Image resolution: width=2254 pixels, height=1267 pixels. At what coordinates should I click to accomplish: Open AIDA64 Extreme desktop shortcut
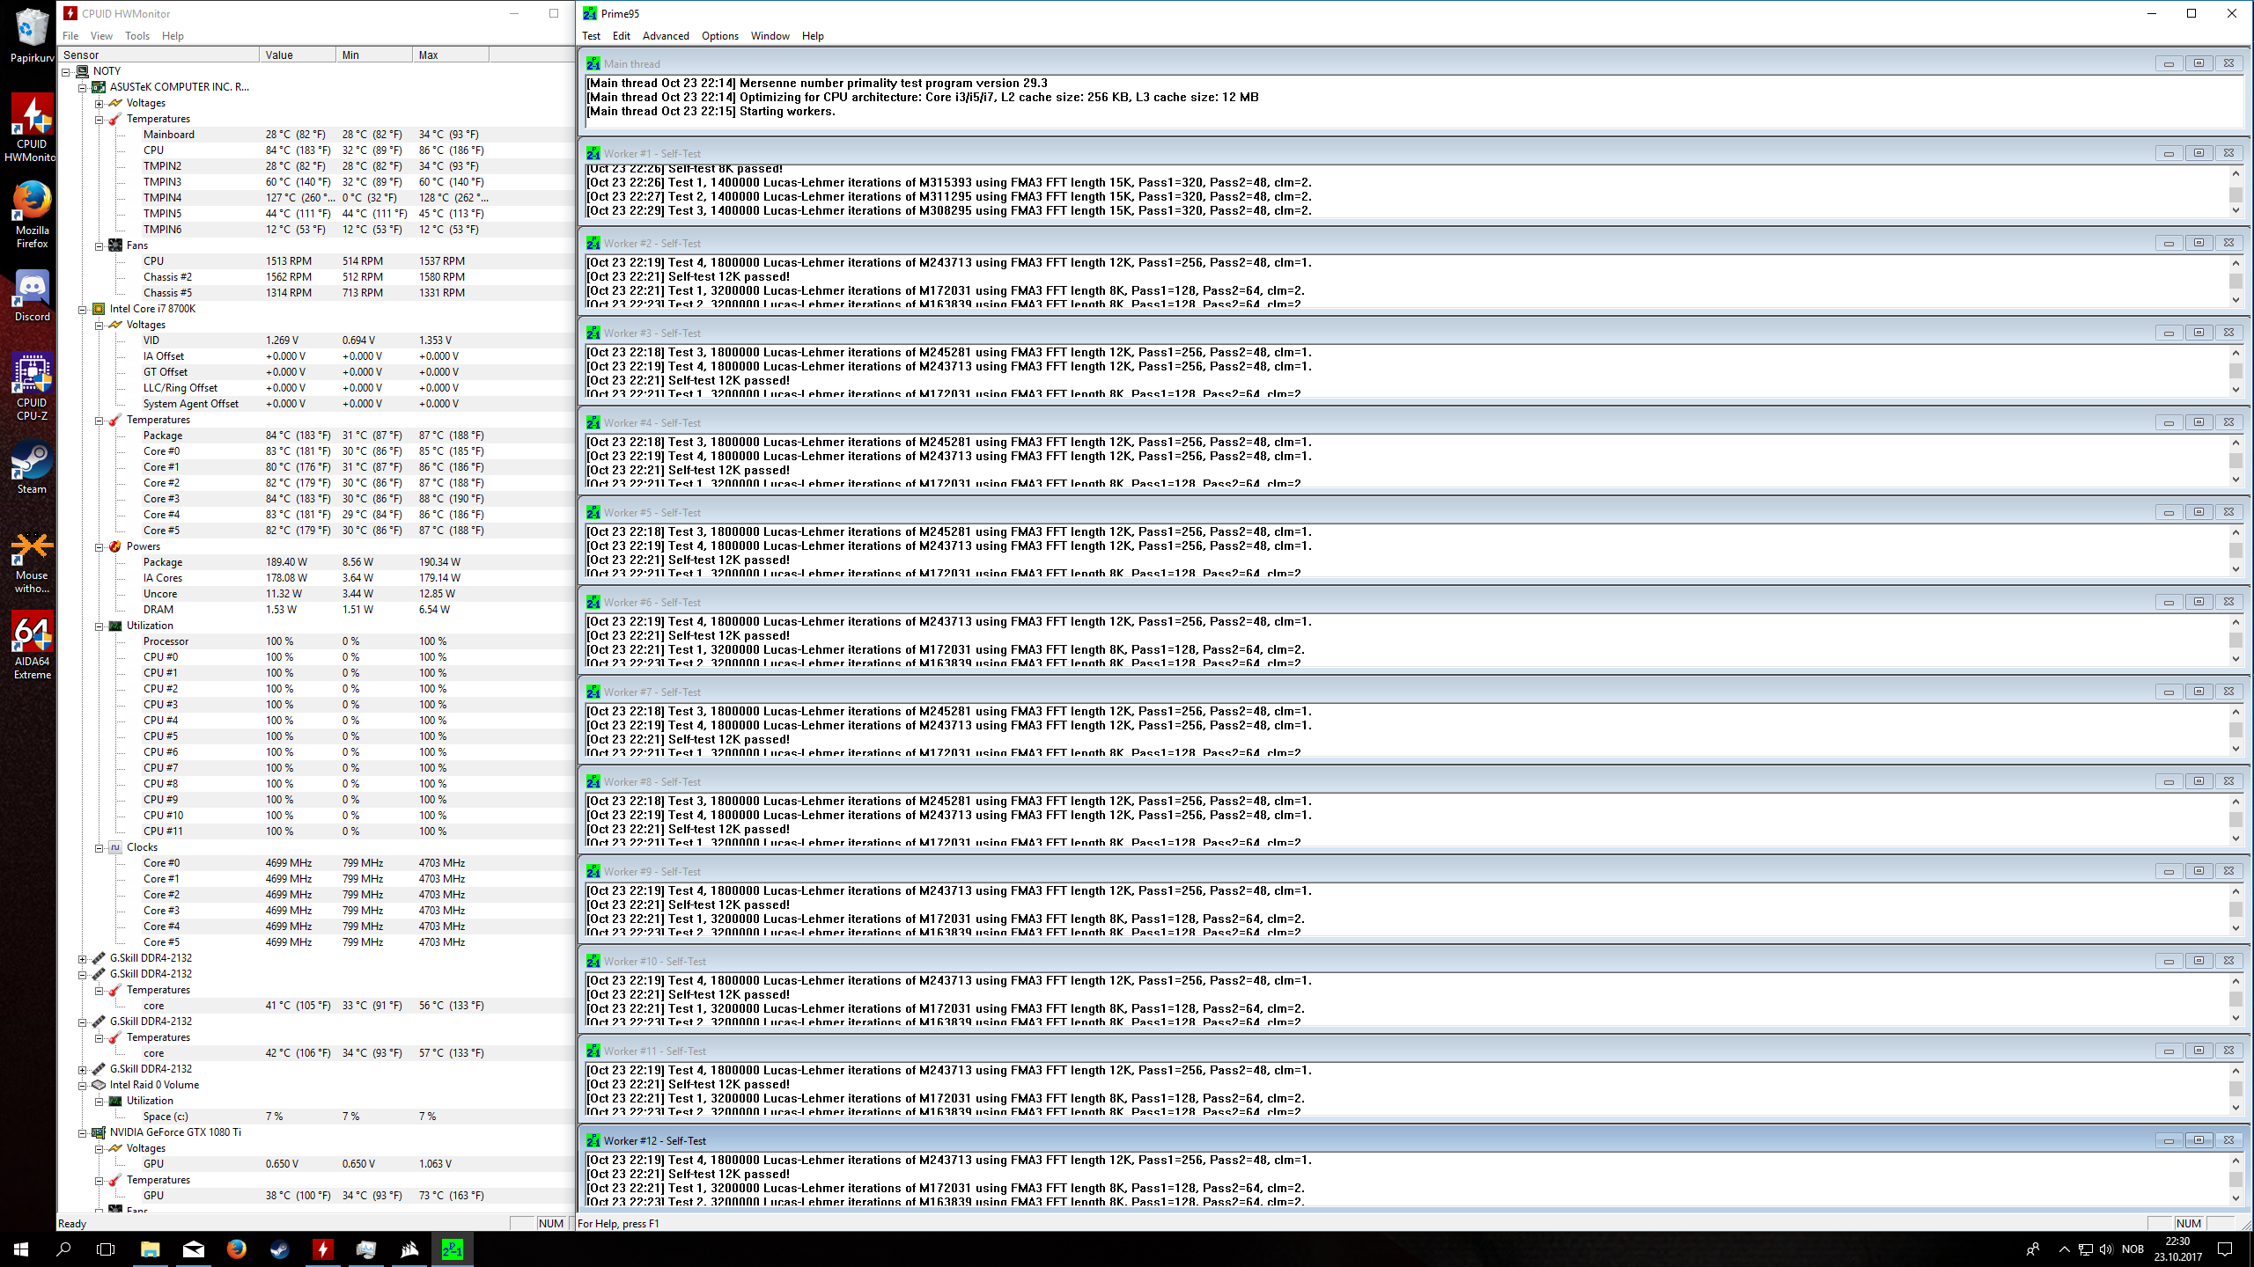(x=32, y=646)
